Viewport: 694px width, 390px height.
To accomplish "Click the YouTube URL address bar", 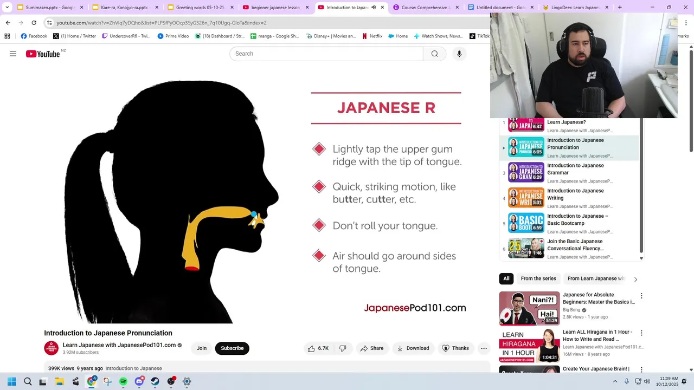I will pyautogui.click(x=162, y=23).
